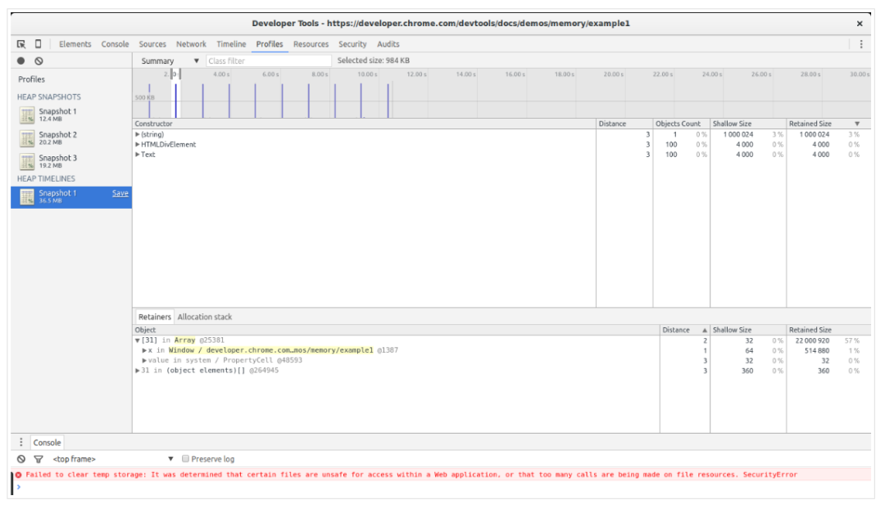Switch to the Audits tab
Viewport: 885px width, 509px height.
pos(388,44)
